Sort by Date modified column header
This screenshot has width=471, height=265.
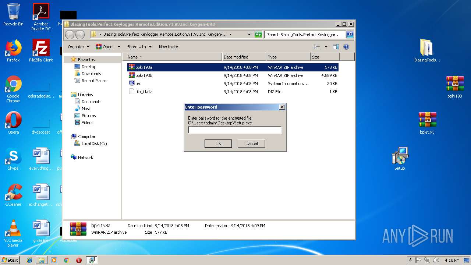[x=244, y=57]
